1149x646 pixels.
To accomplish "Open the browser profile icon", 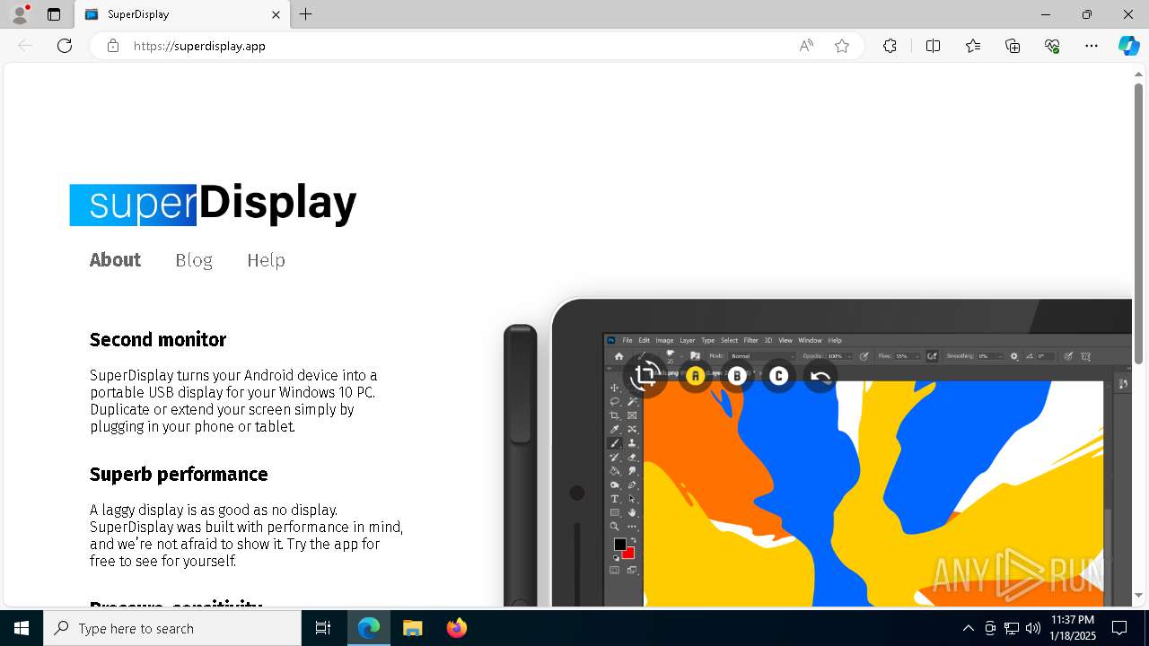I will (20, 14).
